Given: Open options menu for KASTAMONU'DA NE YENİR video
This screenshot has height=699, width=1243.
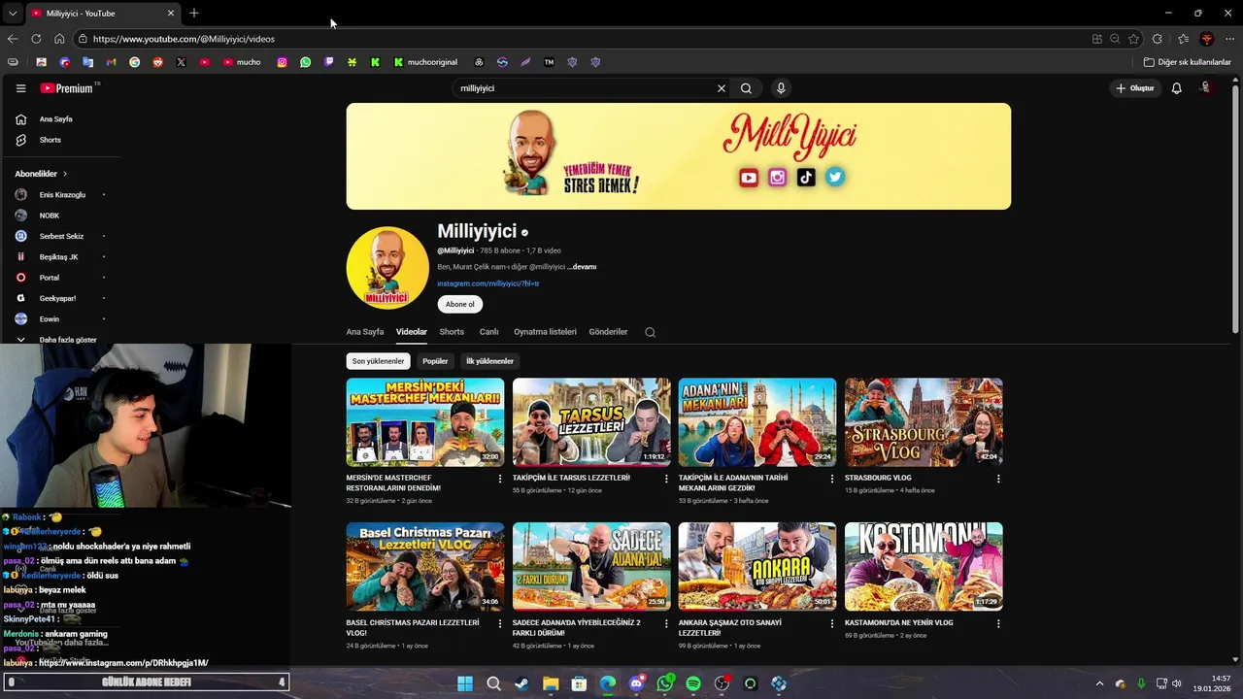Looking at the screenshot, I should [998, 623].
